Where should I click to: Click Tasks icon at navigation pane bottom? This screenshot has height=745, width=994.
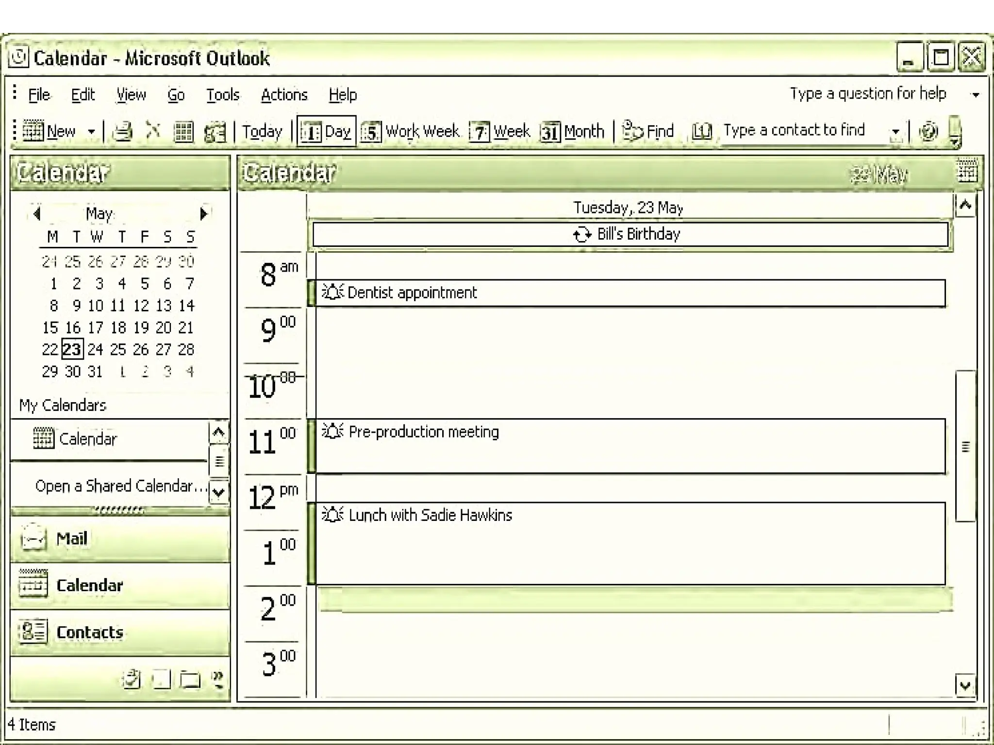(x=131, y=680)
